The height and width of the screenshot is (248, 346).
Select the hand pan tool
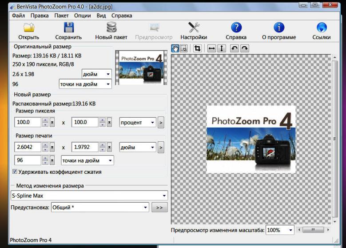tap(175, 48)
